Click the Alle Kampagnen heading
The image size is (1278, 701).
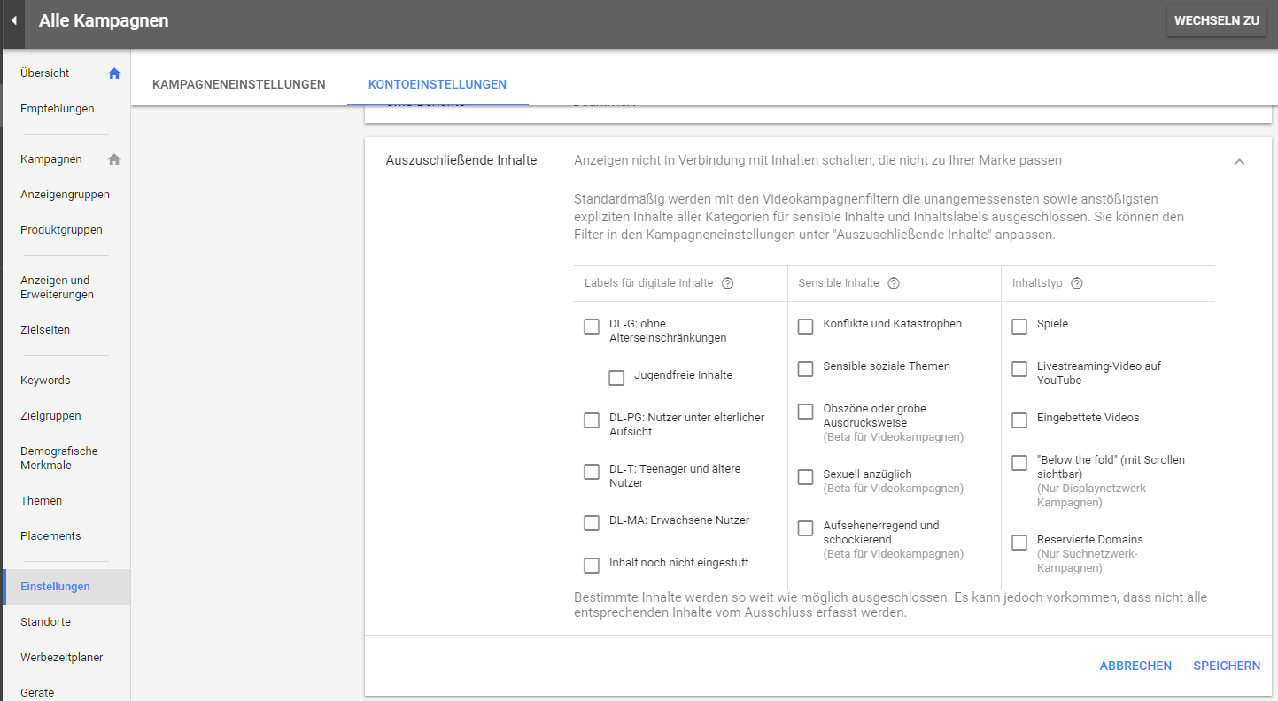(x=104, y=20)
